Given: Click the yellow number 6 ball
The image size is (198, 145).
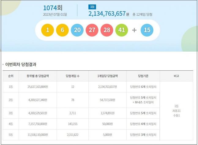Looking at the screenshot, I should click(x=62, y=30).
